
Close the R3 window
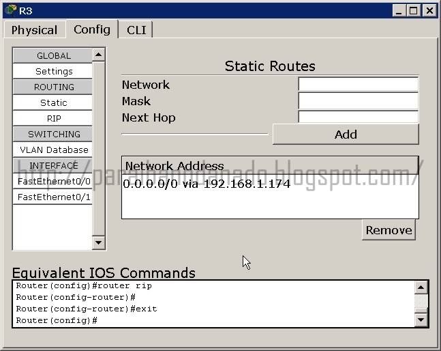click(x=429, y=11)
